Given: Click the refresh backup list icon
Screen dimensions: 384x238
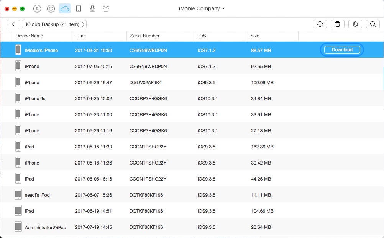Looking at the screenshot, I should tap(320, 24).
